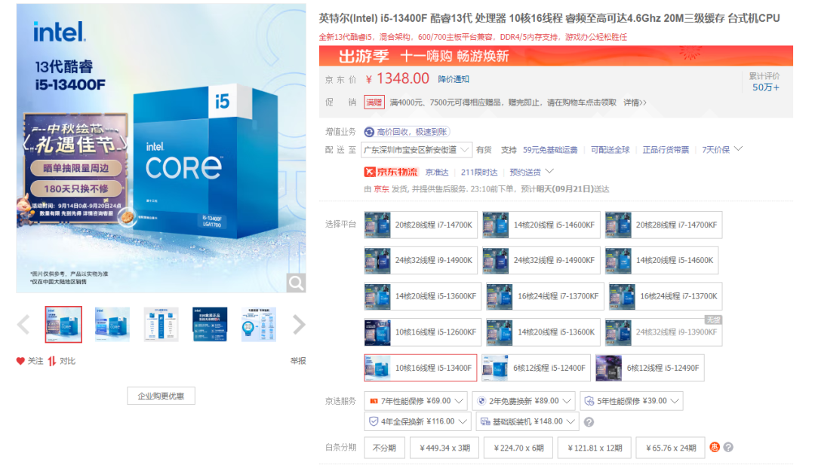The image size is (815, 465).
Task: Click the help icon next to 白条分期
Action: pos(728,448)
